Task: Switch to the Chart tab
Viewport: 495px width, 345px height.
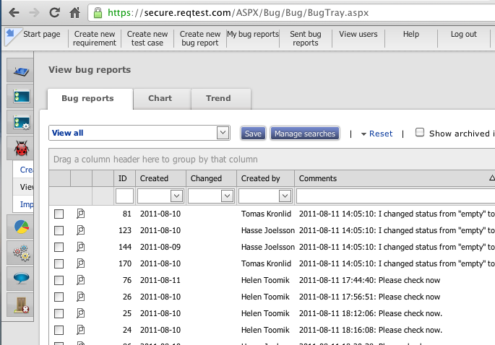Action: pyautogui.click(x=160, y=98)
